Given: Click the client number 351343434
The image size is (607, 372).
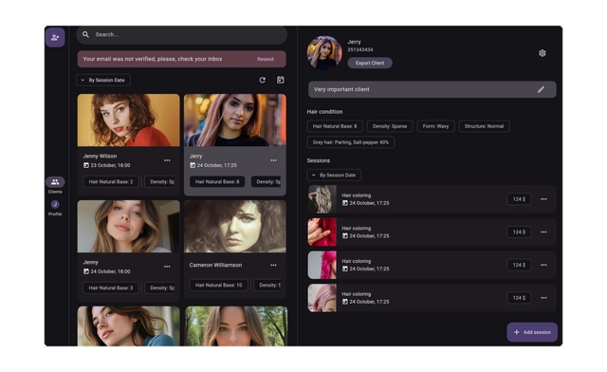Looking at the screenshot, I should 360,49.
